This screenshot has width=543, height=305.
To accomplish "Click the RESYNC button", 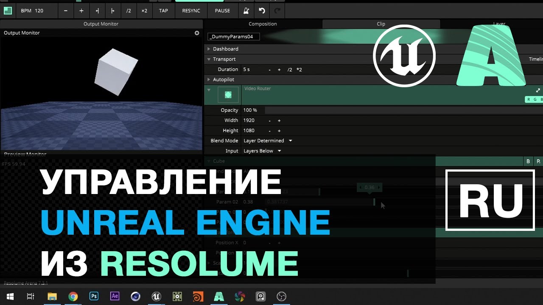I will coord(191,11).
